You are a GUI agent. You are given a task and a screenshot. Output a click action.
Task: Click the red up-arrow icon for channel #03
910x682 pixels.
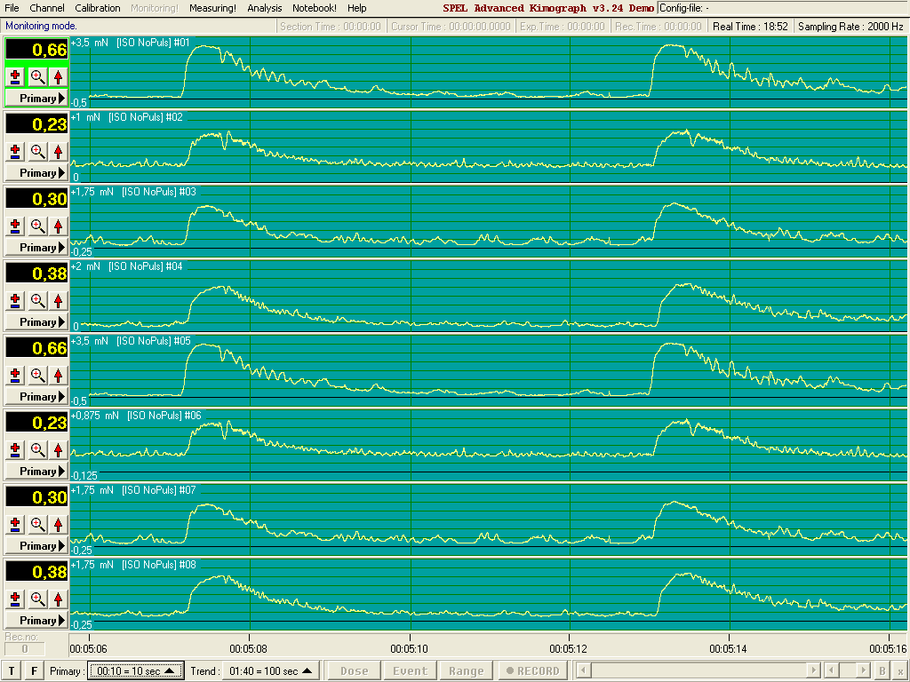[x=58, y=226]
